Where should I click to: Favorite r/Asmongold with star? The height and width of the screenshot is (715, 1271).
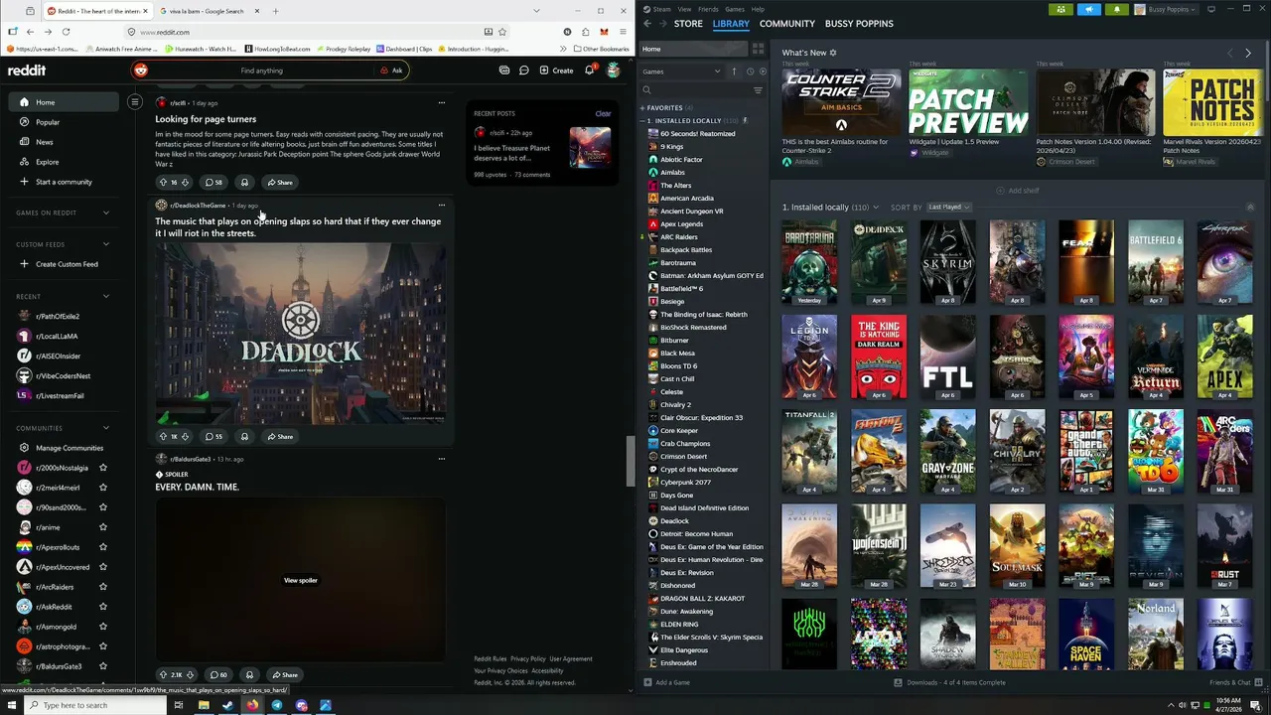tap(103, 627)
